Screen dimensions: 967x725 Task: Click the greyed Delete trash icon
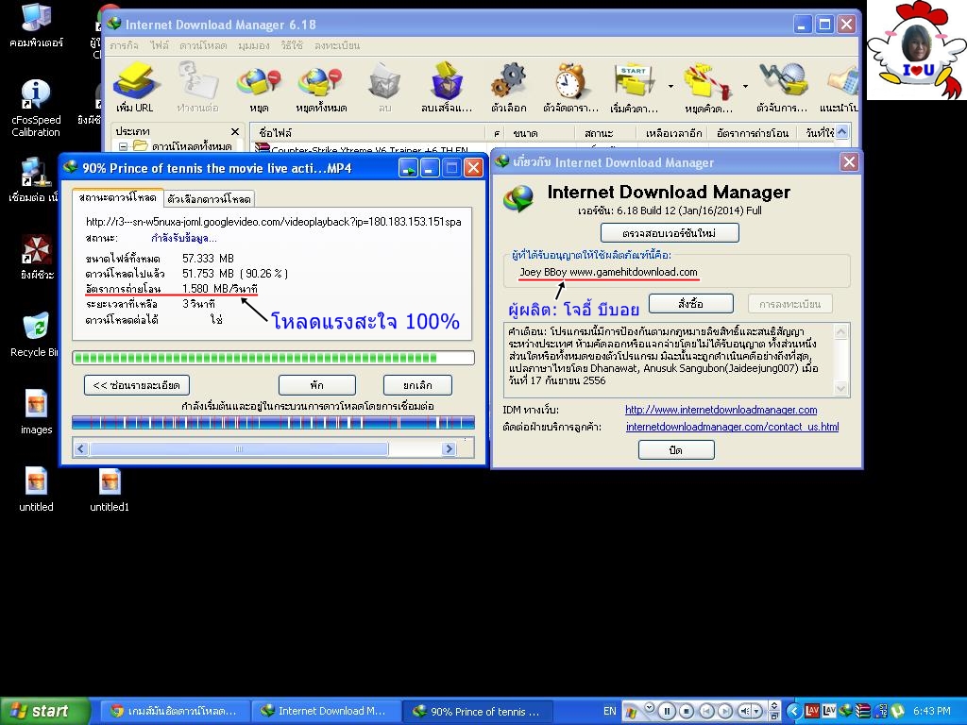point(385,87)
